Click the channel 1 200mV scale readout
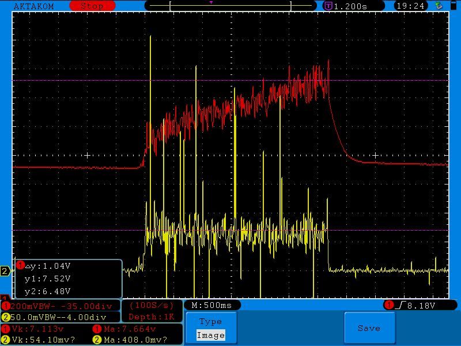This screenshot has height=346, width=461. click(61, 306)
